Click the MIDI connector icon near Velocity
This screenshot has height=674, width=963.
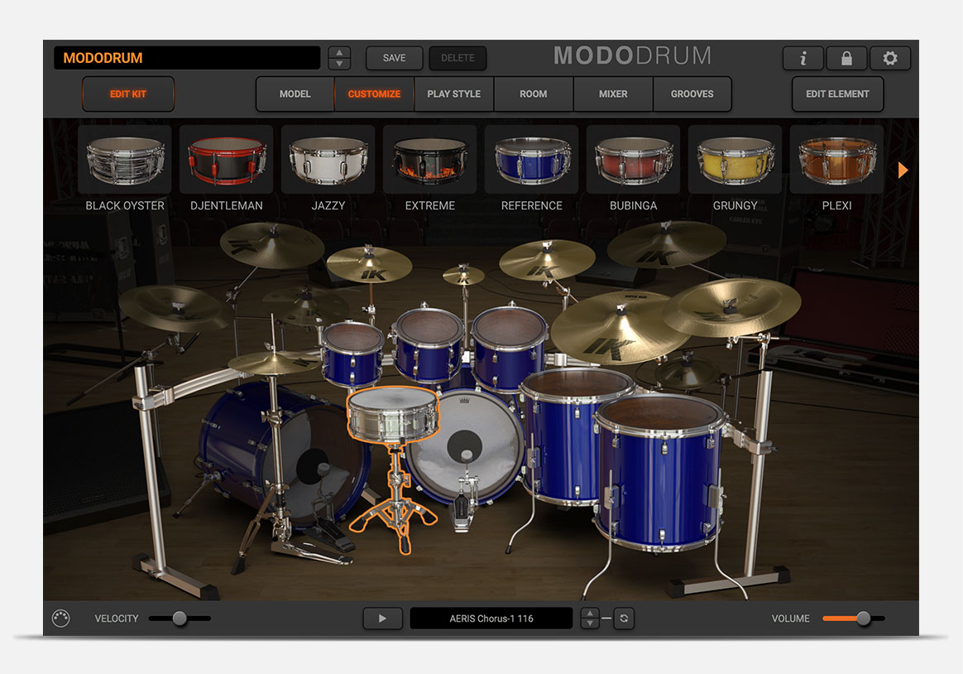[60, 618]
